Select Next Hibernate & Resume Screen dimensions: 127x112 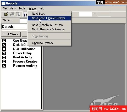49,29
